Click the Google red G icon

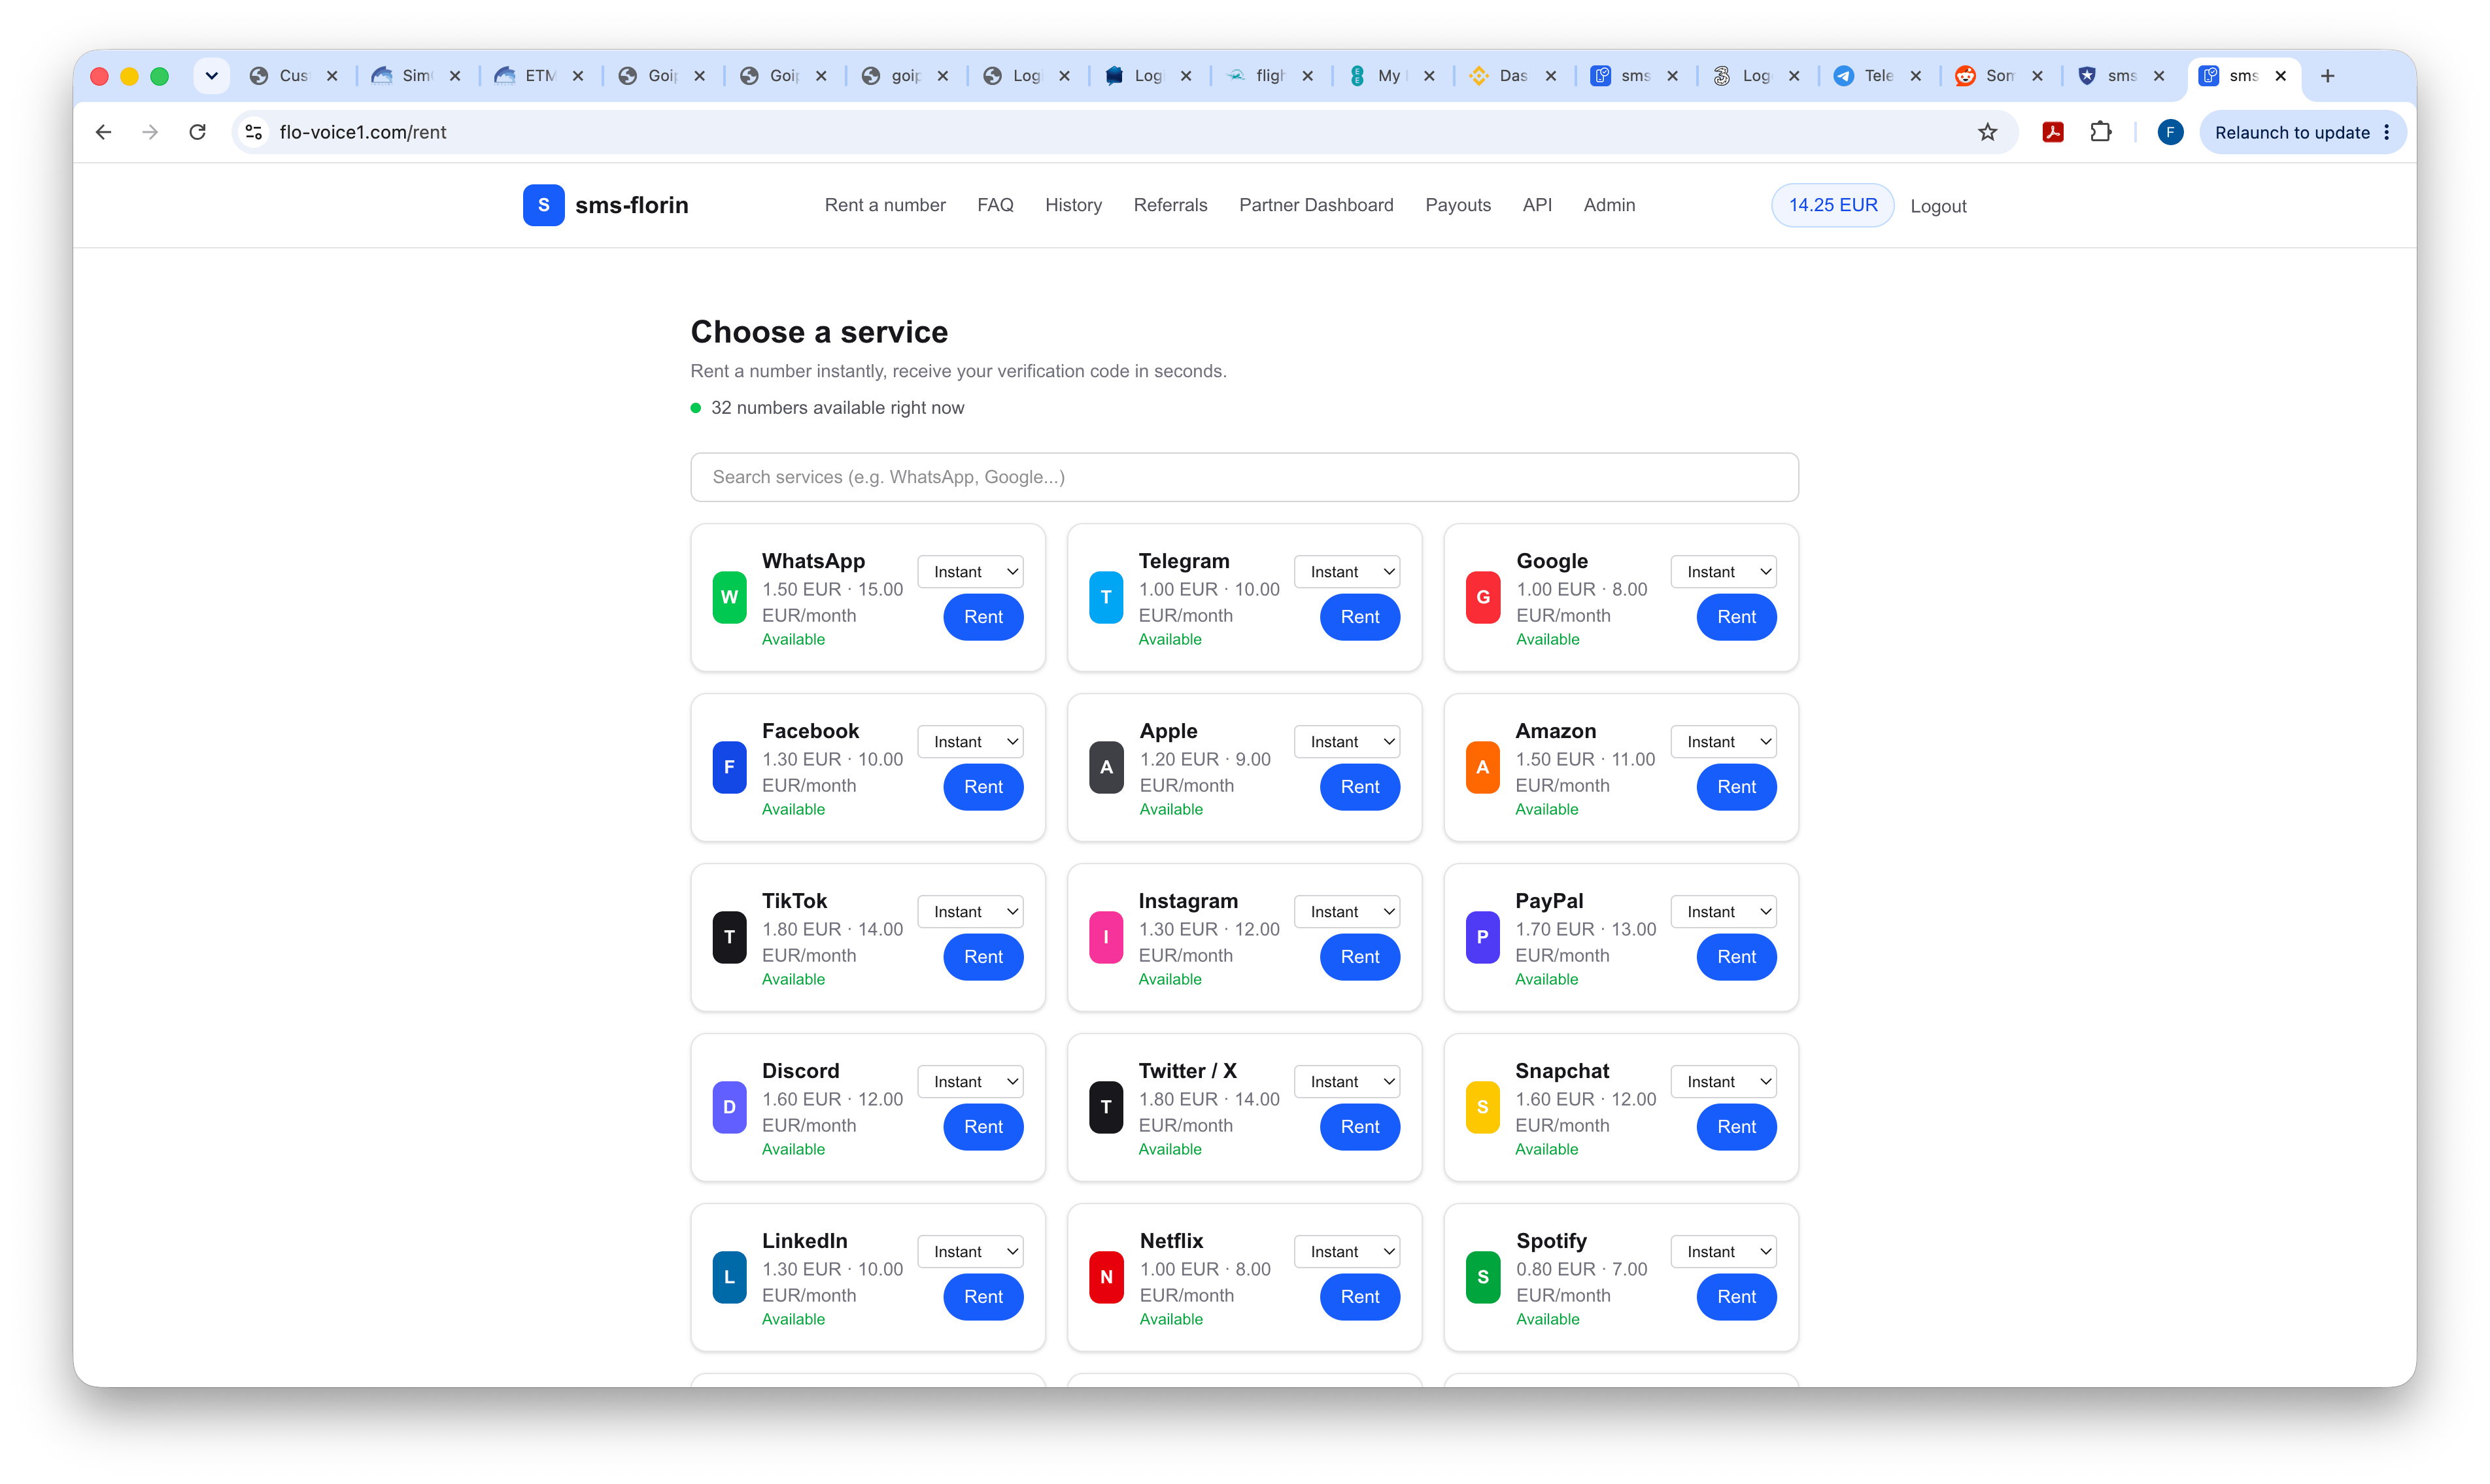pyautogui.click(x=1483, y=597)
